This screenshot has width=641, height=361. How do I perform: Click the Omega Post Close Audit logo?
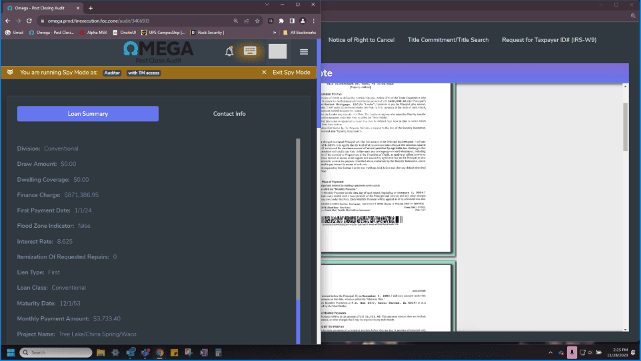(158, 53)
